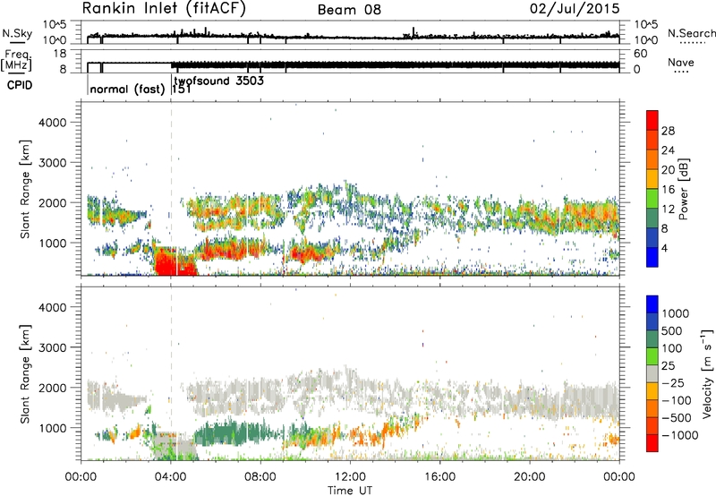Image resolution: width=716 pixels, height=496 pixels.
Task: Click the gray segment of the velocity colorbar
Action: coord(652,373)
